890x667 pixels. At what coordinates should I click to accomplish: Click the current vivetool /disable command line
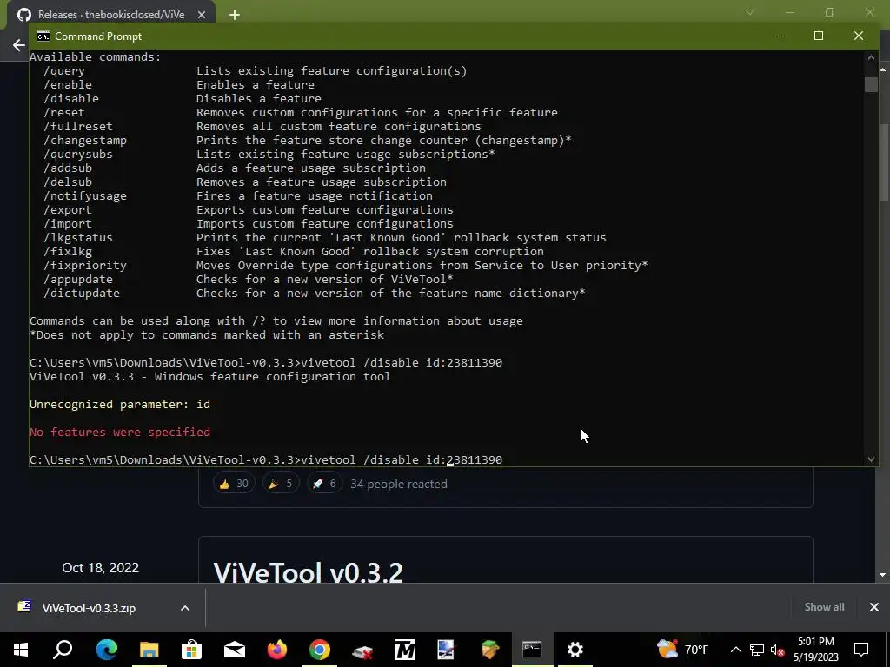(266, 460)
